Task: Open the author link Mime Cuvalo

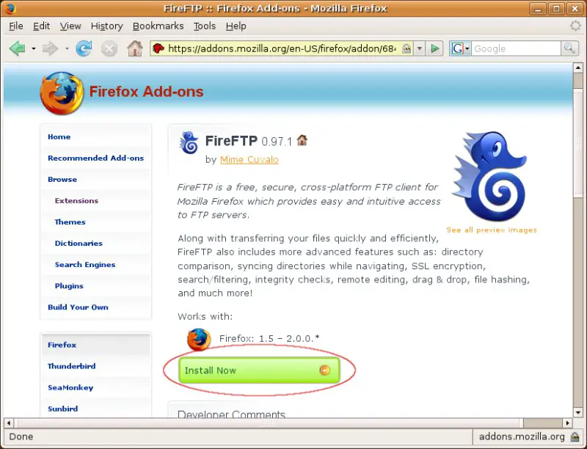Action: point(249,160)
